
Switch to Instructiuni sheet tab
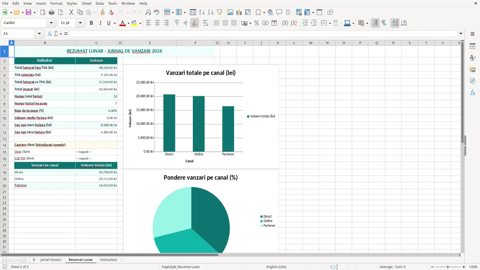click(x=108, y=260)
